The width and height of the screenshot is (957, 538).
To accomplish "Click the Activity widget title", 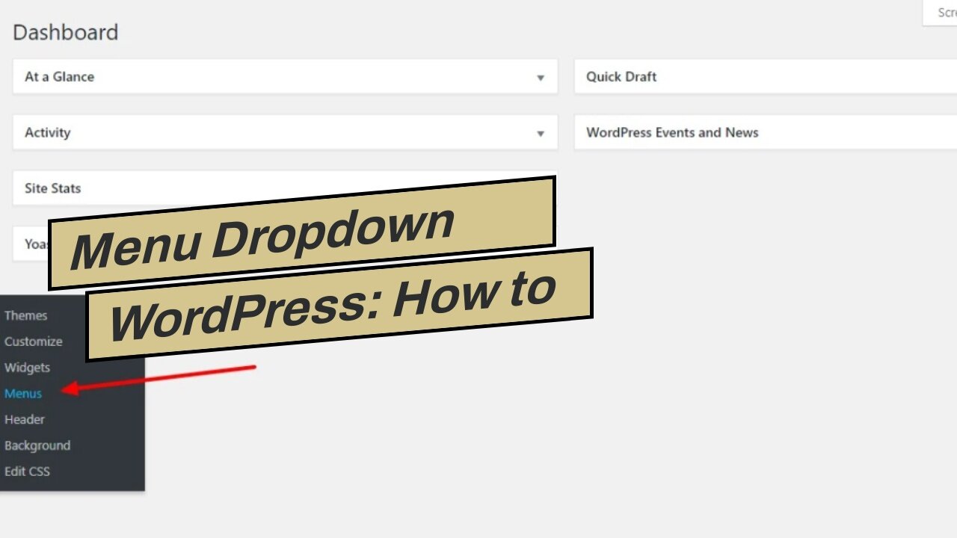I will (47, 132).
